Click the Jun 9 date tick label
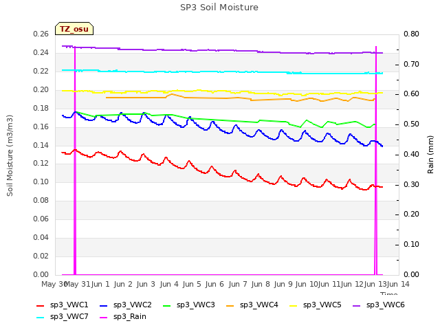Viewport: 440px width, 330px height. [x=283, y=284]
